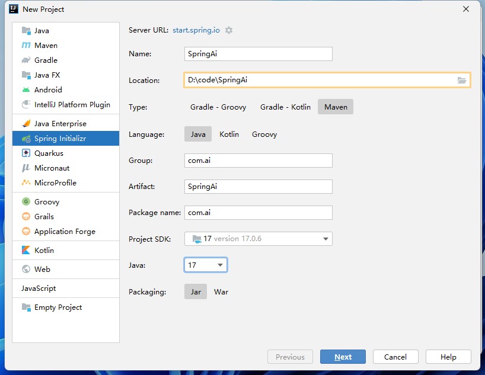Click the Name input field
This screenshot has height=375, width=485.
pyautogui.click(x=259, y=54)
